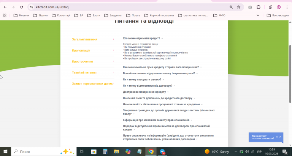Expand Порядок відступлення права вимоги question
The width and height of the screenshot is (292, 156).
click(x=166, y=128)
